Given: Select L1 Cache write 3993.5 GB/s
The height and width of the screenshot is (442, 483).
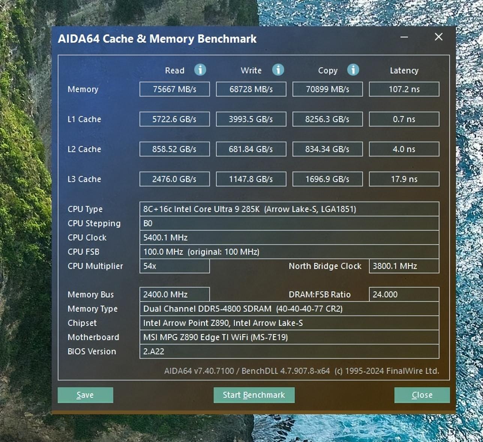Looking at the screenshot, I should click(x=251, y=119).
